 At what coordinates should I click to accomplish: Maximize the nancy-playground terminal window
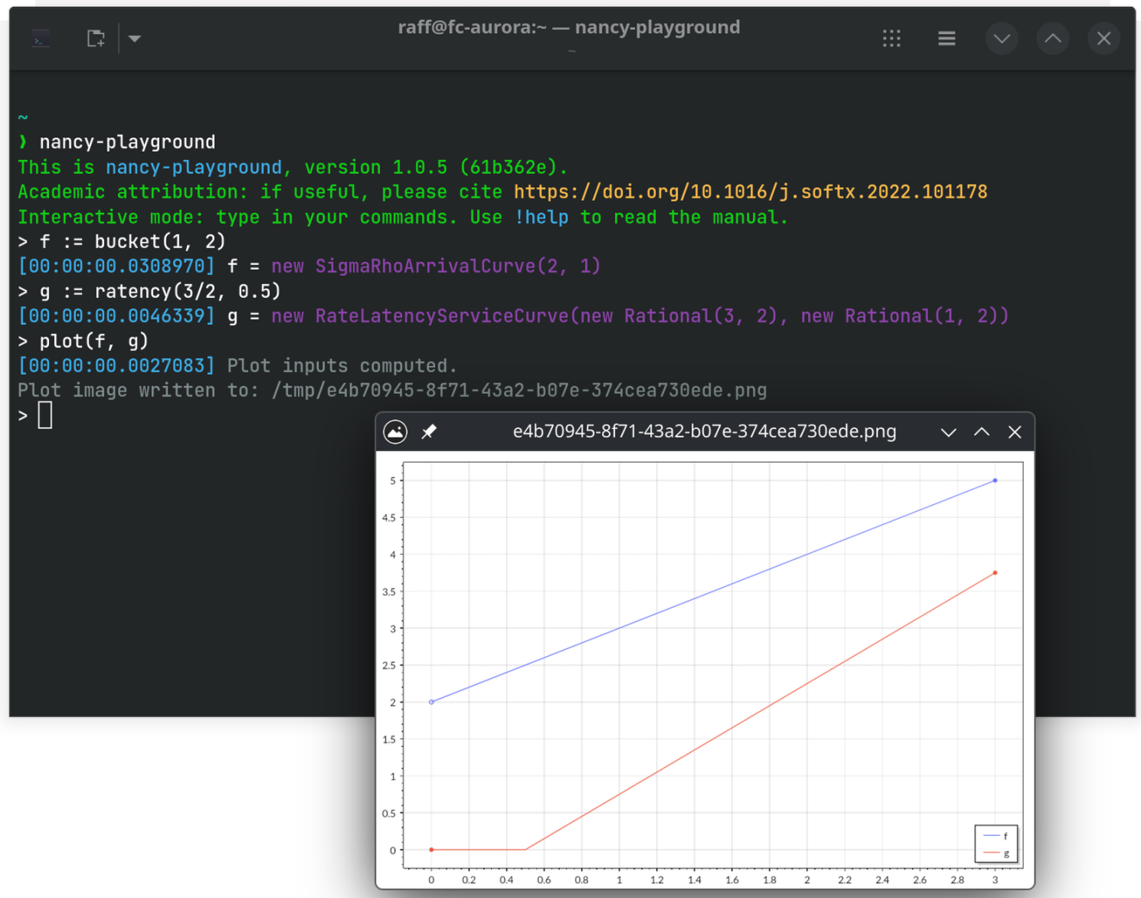(x=1053, y=38)
